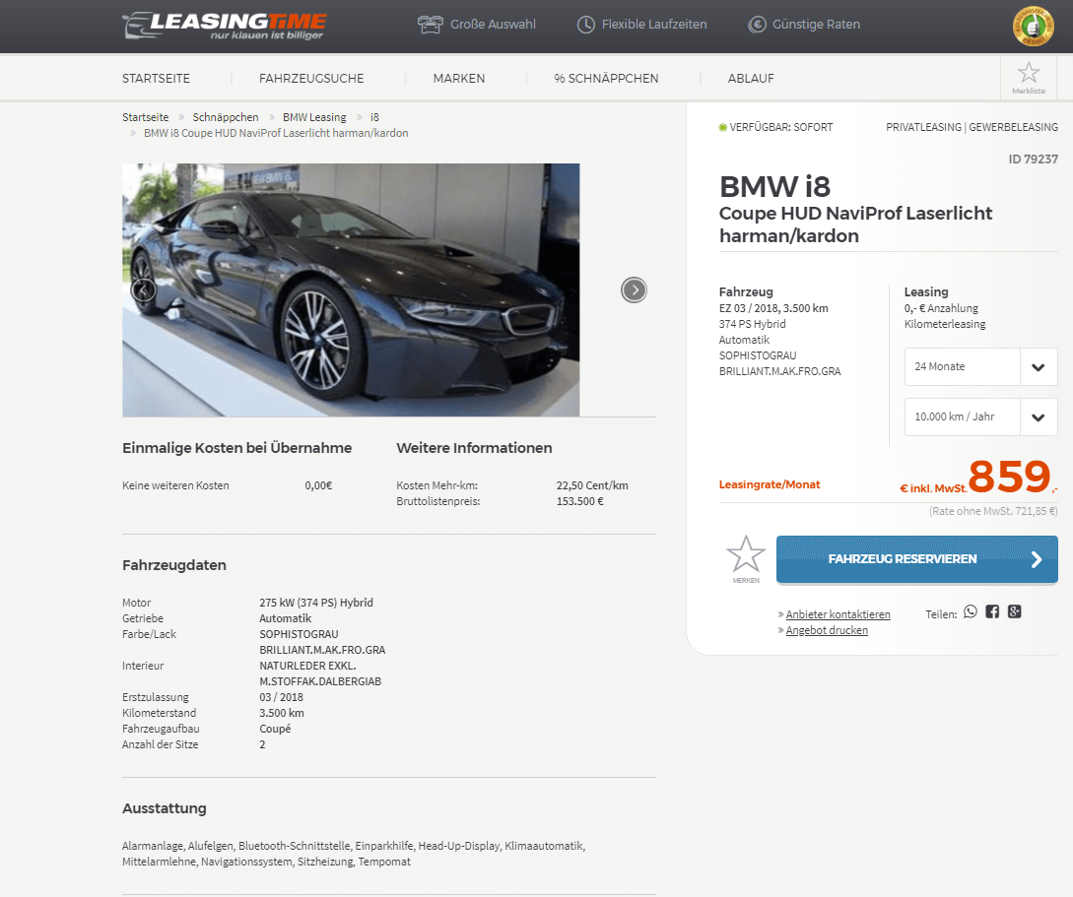Viewport: 1073px width, 897px height.
Task: Click the BMW i8 main photo
Action: [x=351, y=289]
